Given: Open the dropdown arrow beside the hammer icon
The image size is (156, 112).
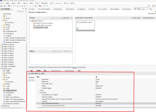Looking at the screenshot, I should (11, 6).
